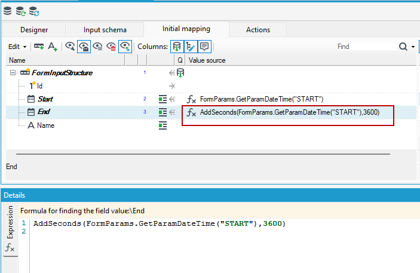This screenshot has height=273, width=420.
Task: Toggle eye with lock view
Action: click(x=84, y=47)
